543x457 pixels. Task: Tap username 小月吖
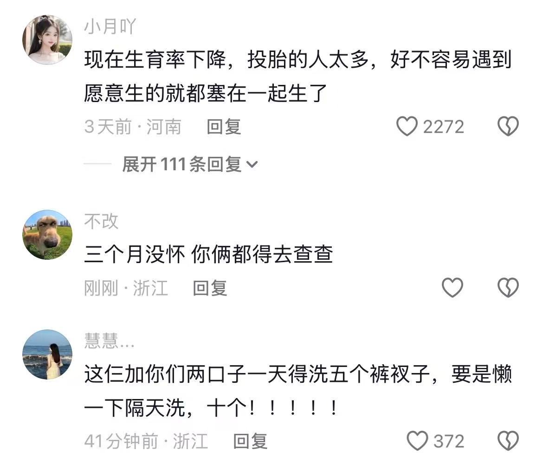(110, 26)
